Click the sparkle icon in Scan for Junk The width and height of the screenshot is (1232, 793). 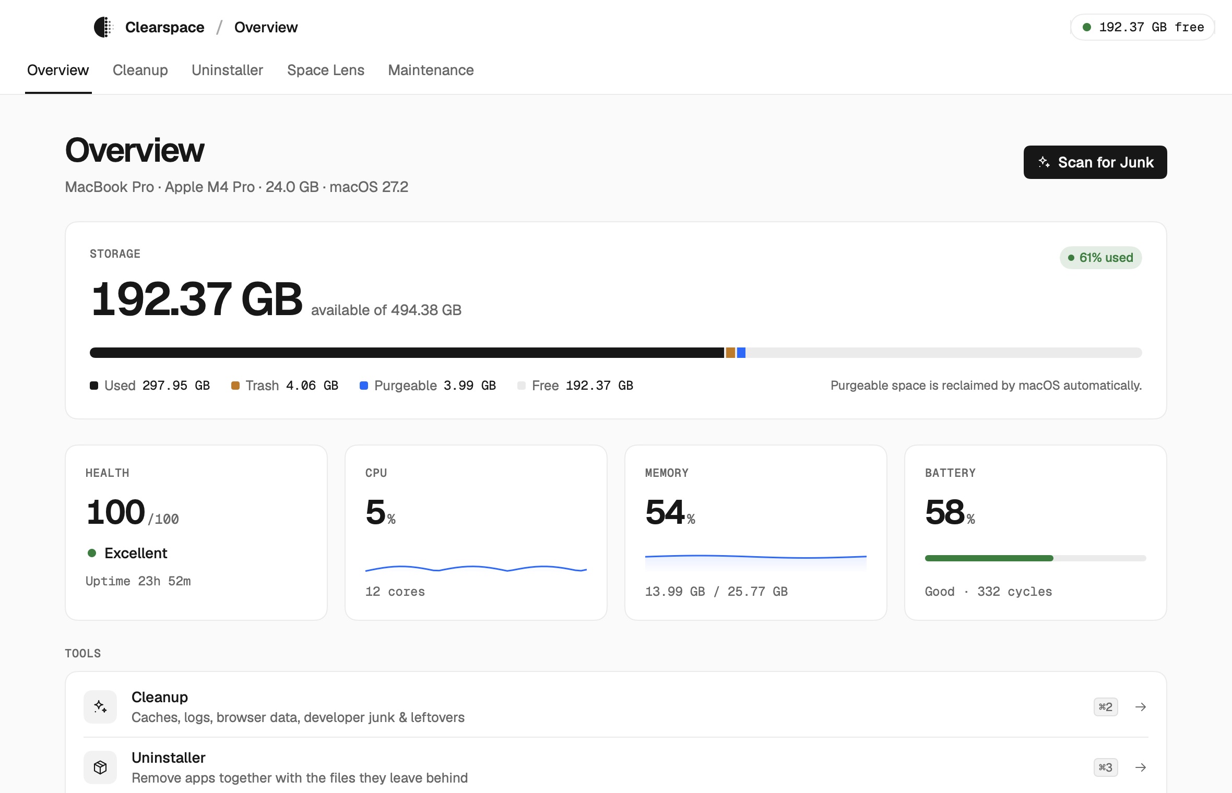[1044, 162]
